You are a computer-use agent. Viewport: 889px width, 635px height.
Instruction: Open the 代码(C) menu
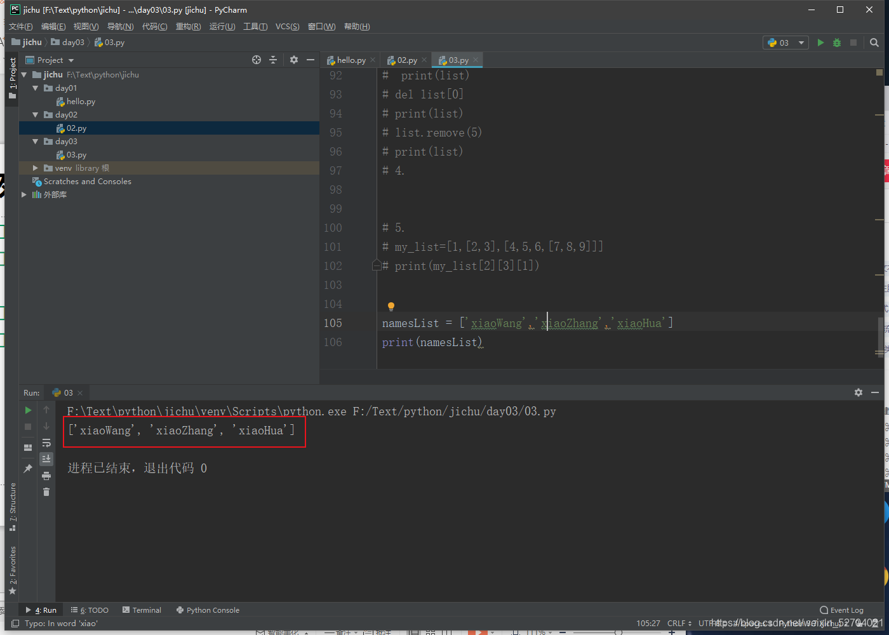[154, 27]
